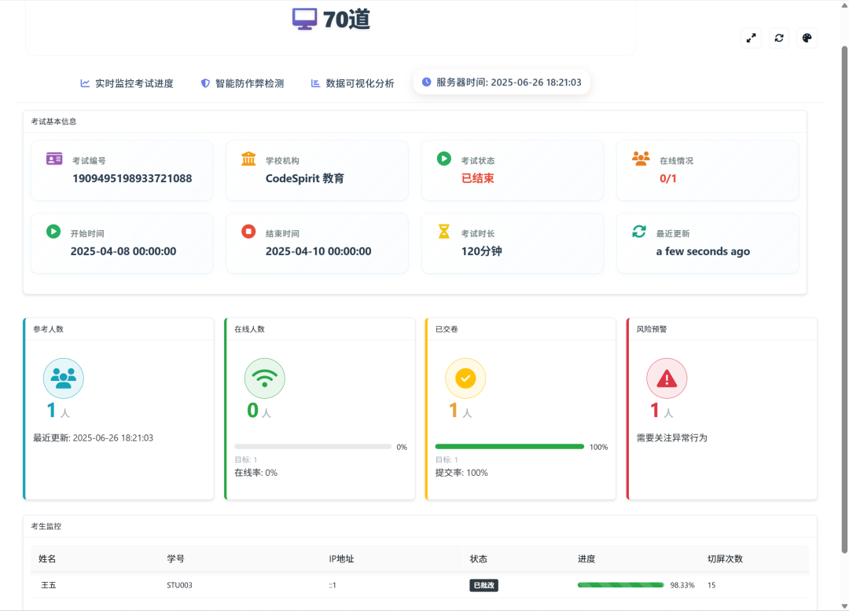Click the 70道 exam title
Screen dimensions: 849x611
tap(347, 20)
